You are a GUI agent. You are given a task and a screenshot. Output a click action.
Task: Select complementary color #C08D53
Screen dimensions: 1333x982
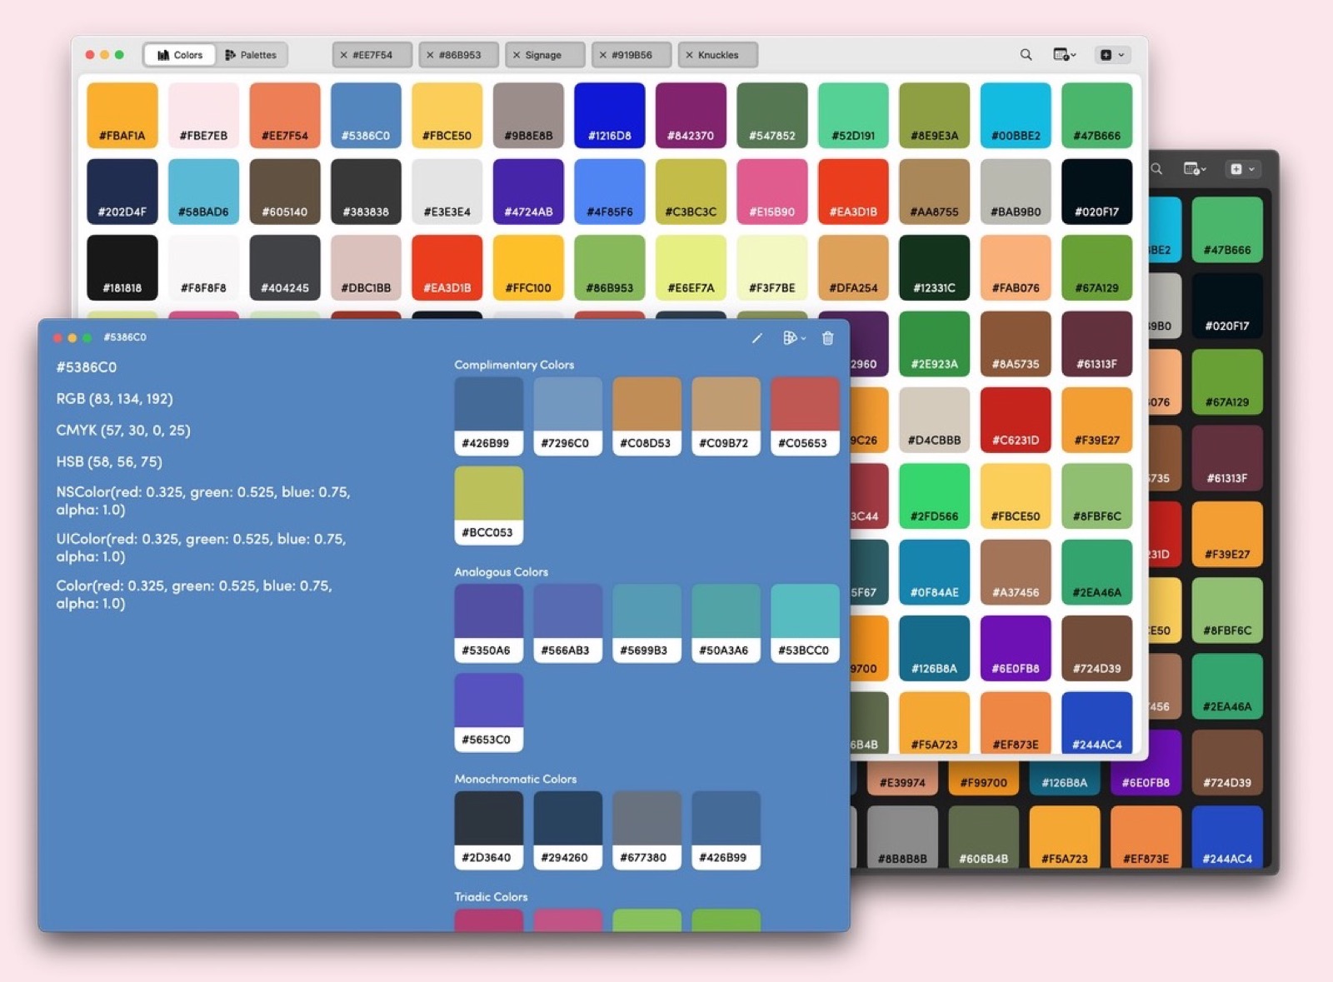click(647, 416)
